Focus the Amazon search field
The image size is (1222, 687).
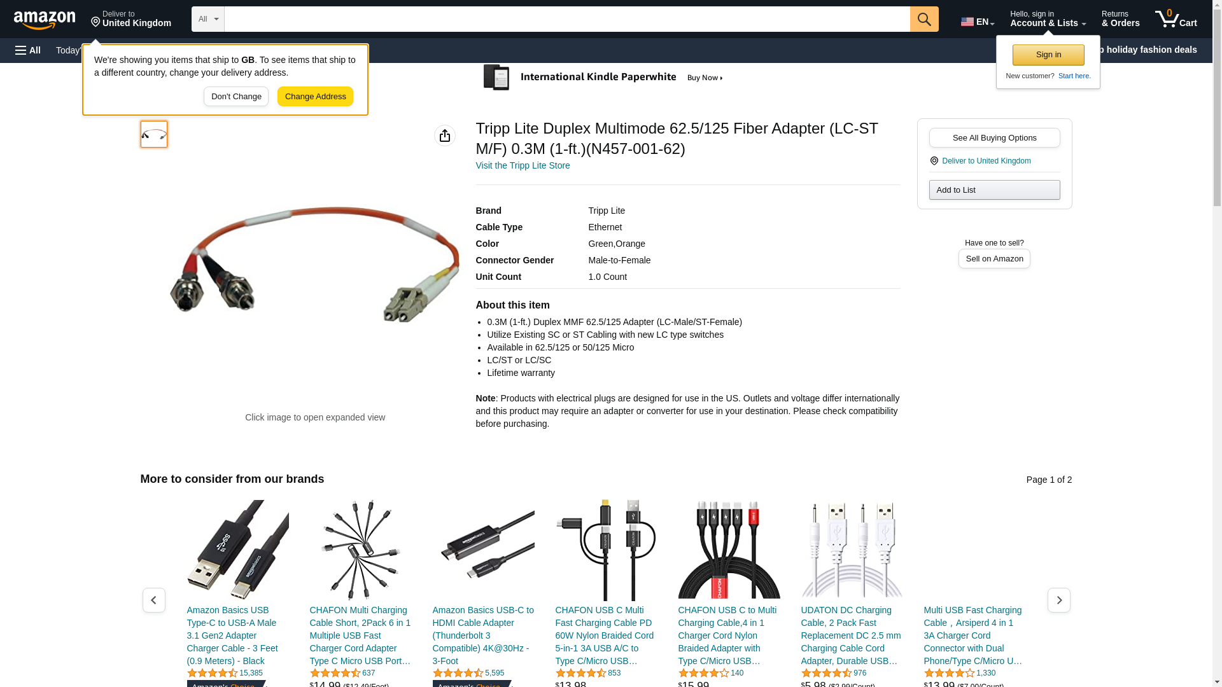(x=567, y=19)
